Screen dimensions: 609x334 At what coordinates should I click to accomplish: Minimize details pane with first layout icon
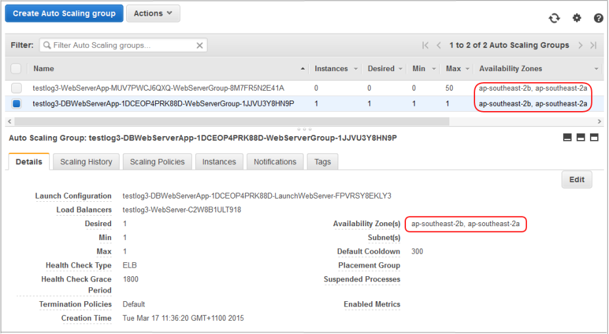(x=567, y=137)
